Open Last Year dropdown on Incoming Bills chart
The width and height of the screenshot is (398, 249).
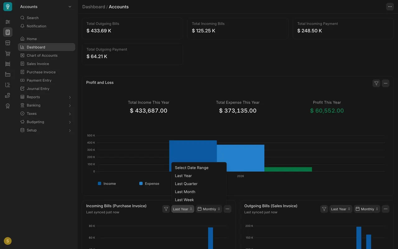pyautogui.click(x=183, y=209)
